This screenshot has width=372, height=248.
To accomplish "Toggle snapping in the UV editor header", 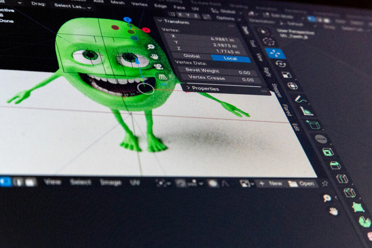I will [181, 183].
